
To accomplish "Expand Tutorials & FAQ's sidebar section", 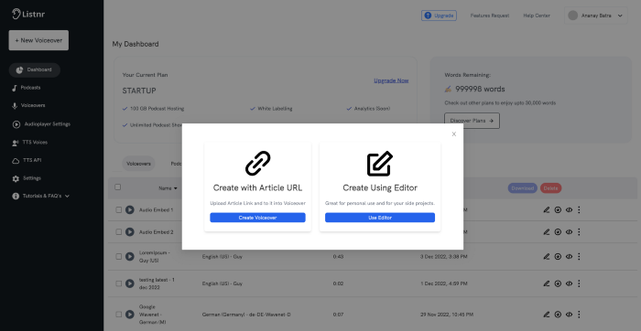I will click(41, 196).
